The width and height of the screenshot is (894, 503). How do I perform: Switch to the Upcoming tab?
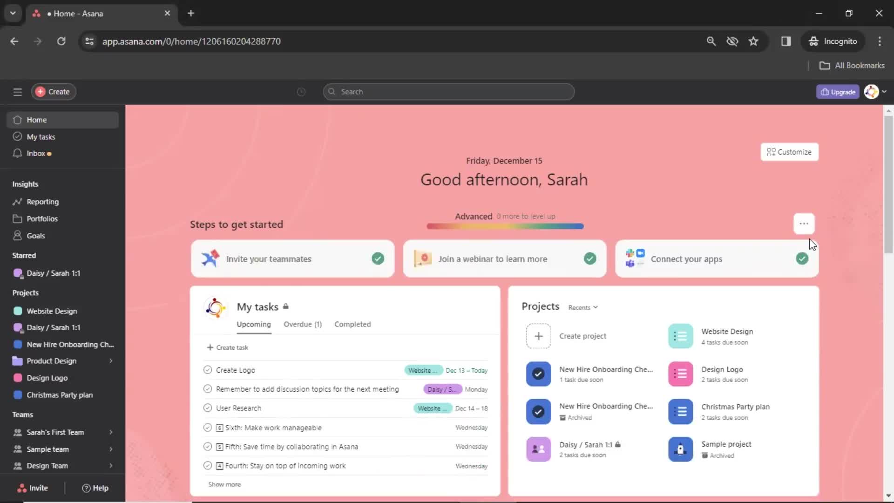click(254, 324)
